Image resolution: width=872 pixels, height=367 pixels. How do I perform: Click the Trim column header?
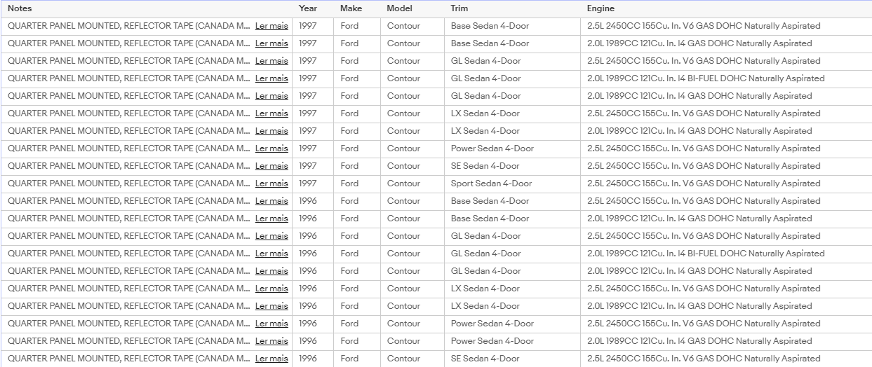click(x=459, y=8)
